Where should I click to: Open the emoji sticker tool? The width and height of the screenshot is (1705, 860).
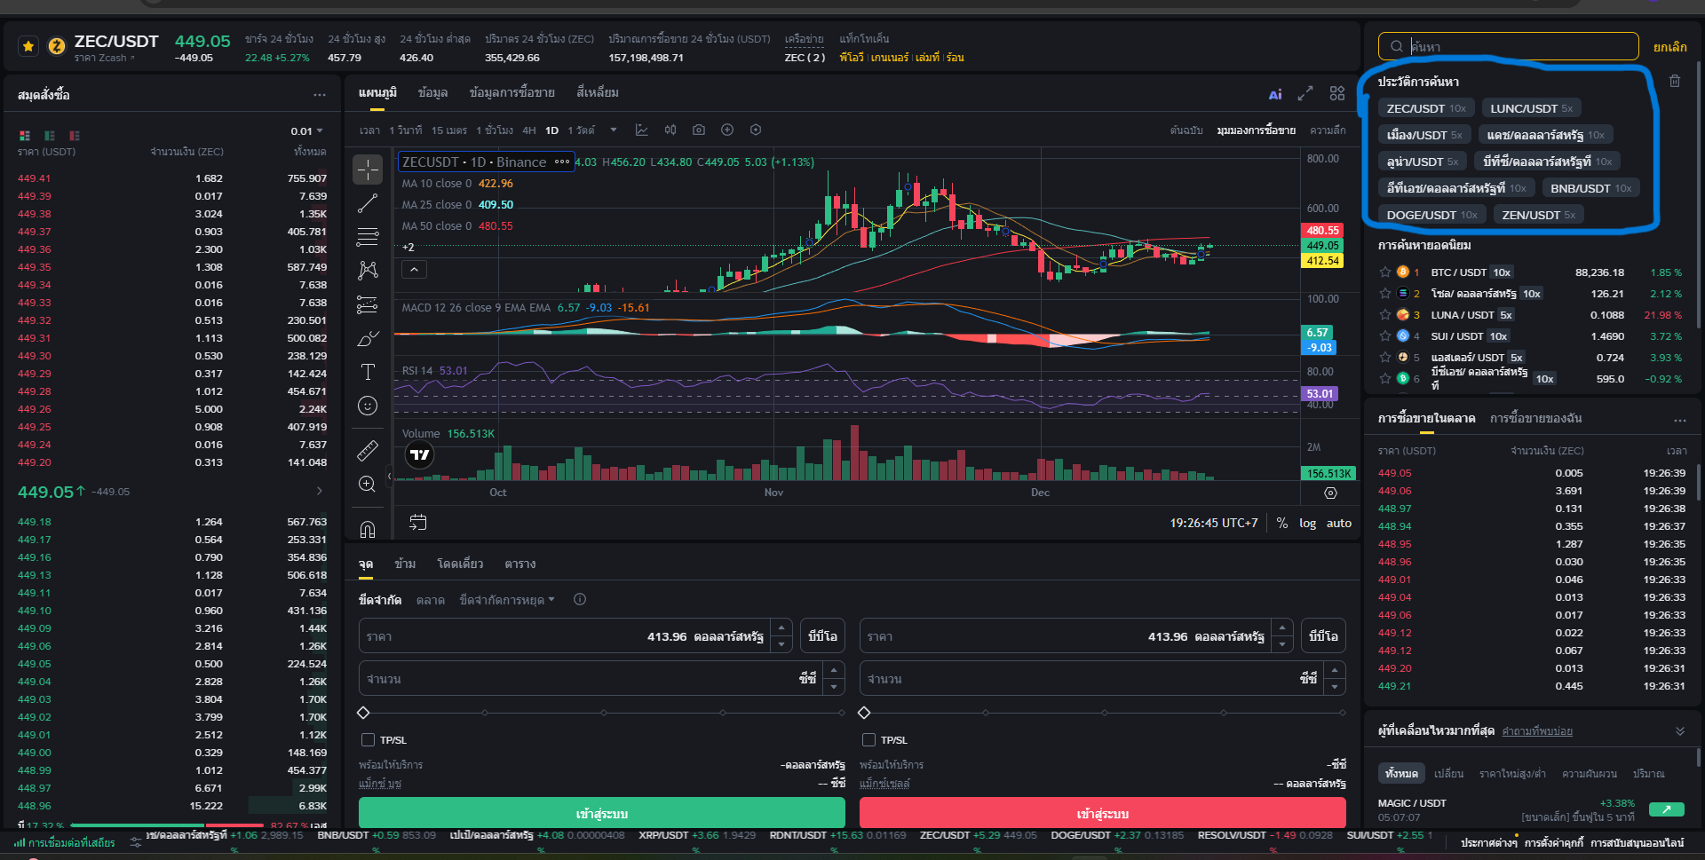tap(368, 406)
